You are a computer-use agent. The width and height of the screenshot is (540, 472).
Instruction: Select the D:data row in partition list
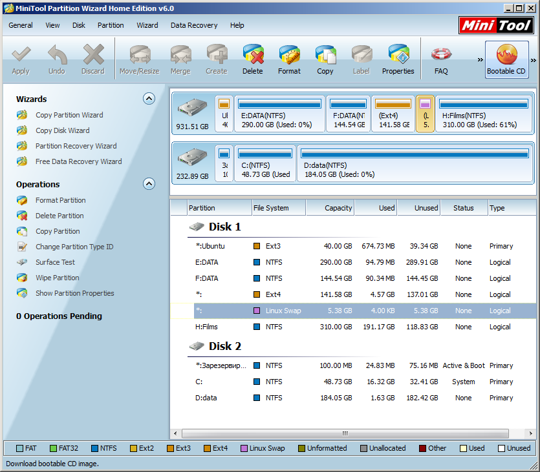pos(353,398)
